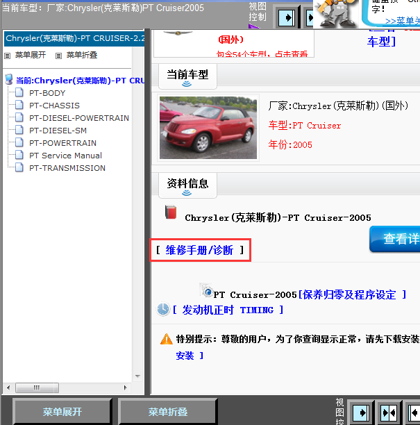The image size is (420, 425).
Task: Select PT-CHASSIS in the tree
Action: pos(54,106)
